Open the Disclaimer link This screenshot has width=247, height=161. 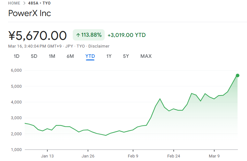pyautogui.click(x=99, y=46)
